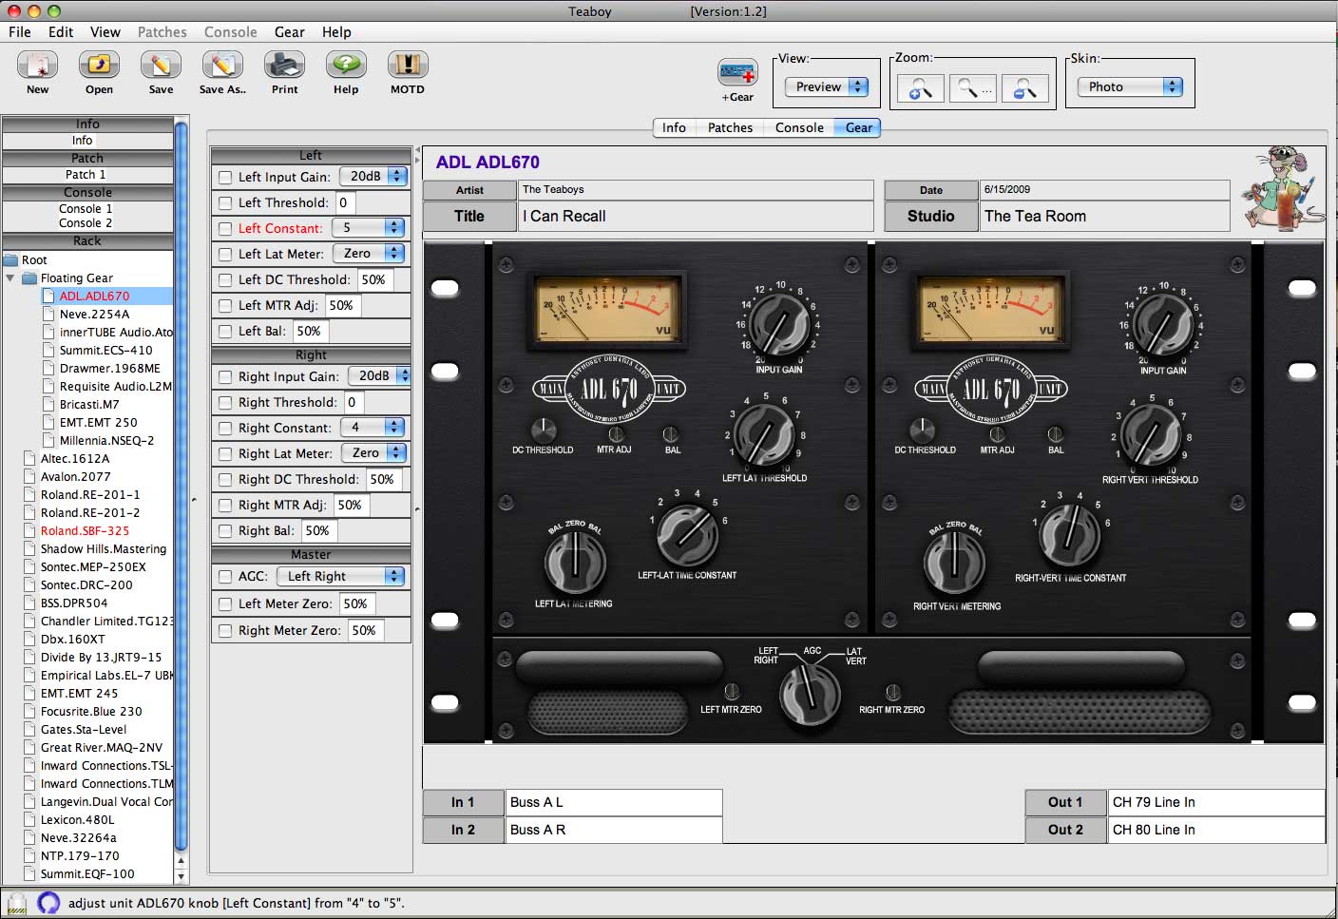Click the RIGHT VERT METERING knob
Viewport: 1338px width, 919px height.
tap(955, 563)
